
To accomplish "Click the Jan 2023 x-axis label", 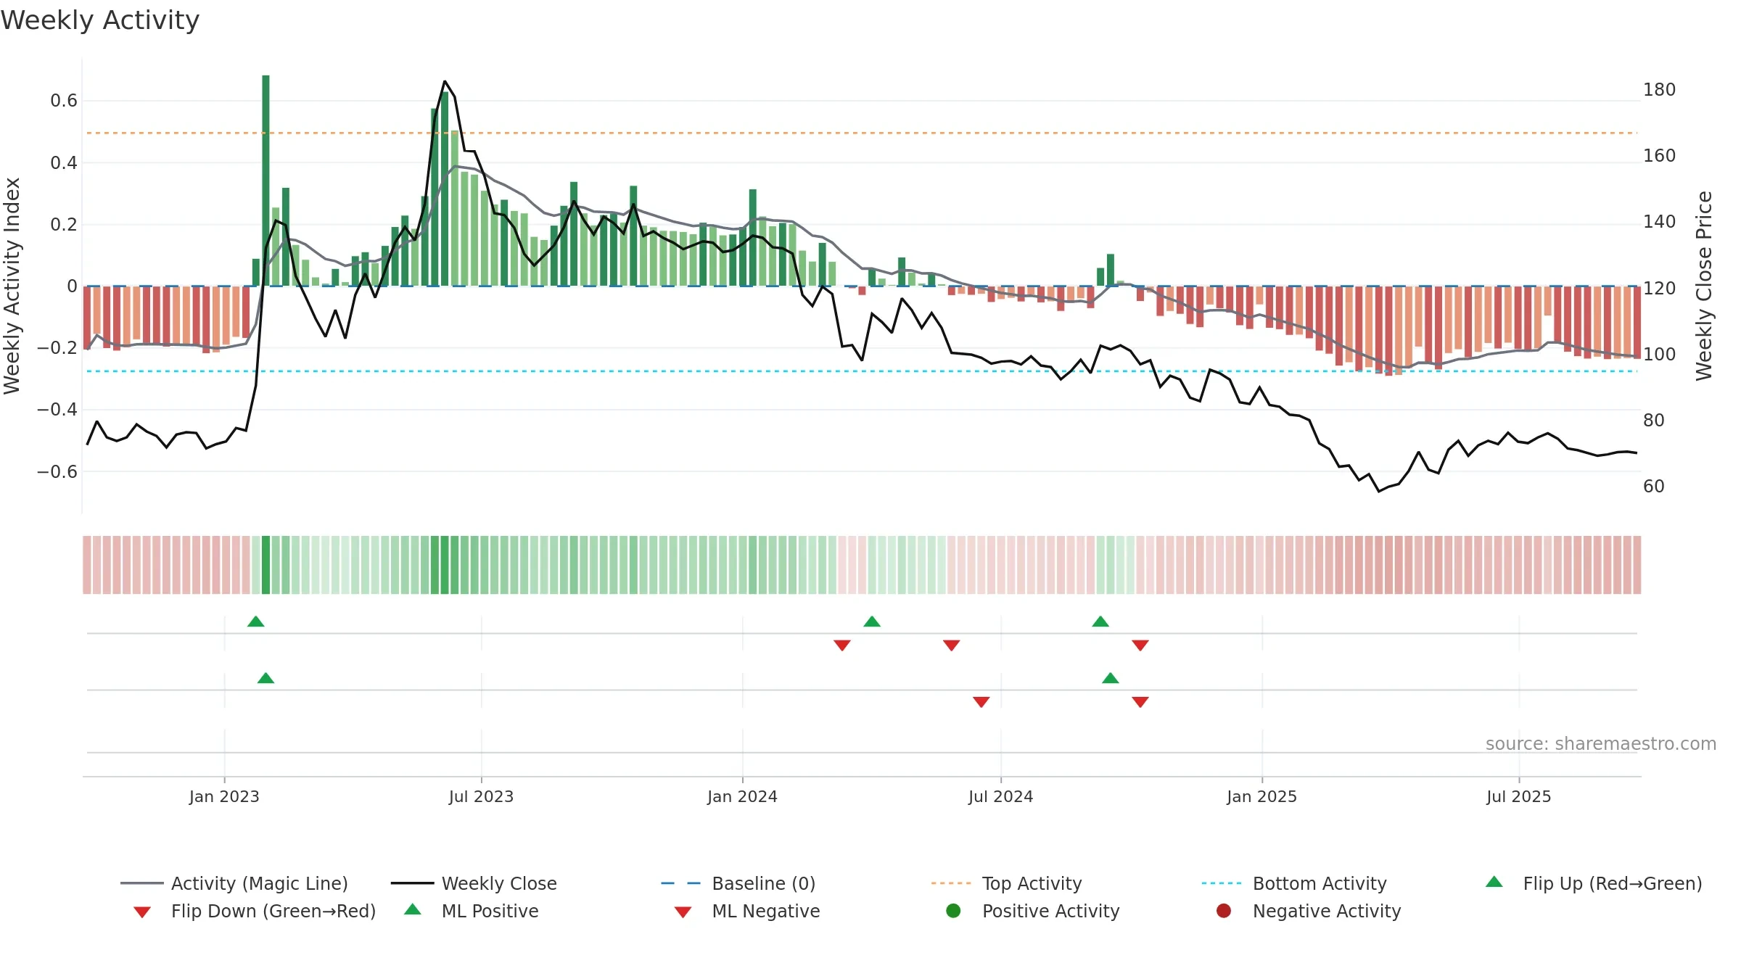I will [x=224, y=796].
